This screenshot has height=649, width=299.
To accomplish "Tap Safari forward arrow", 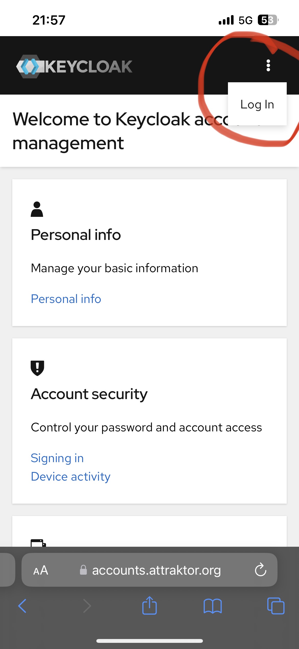I will coord(87,606).
